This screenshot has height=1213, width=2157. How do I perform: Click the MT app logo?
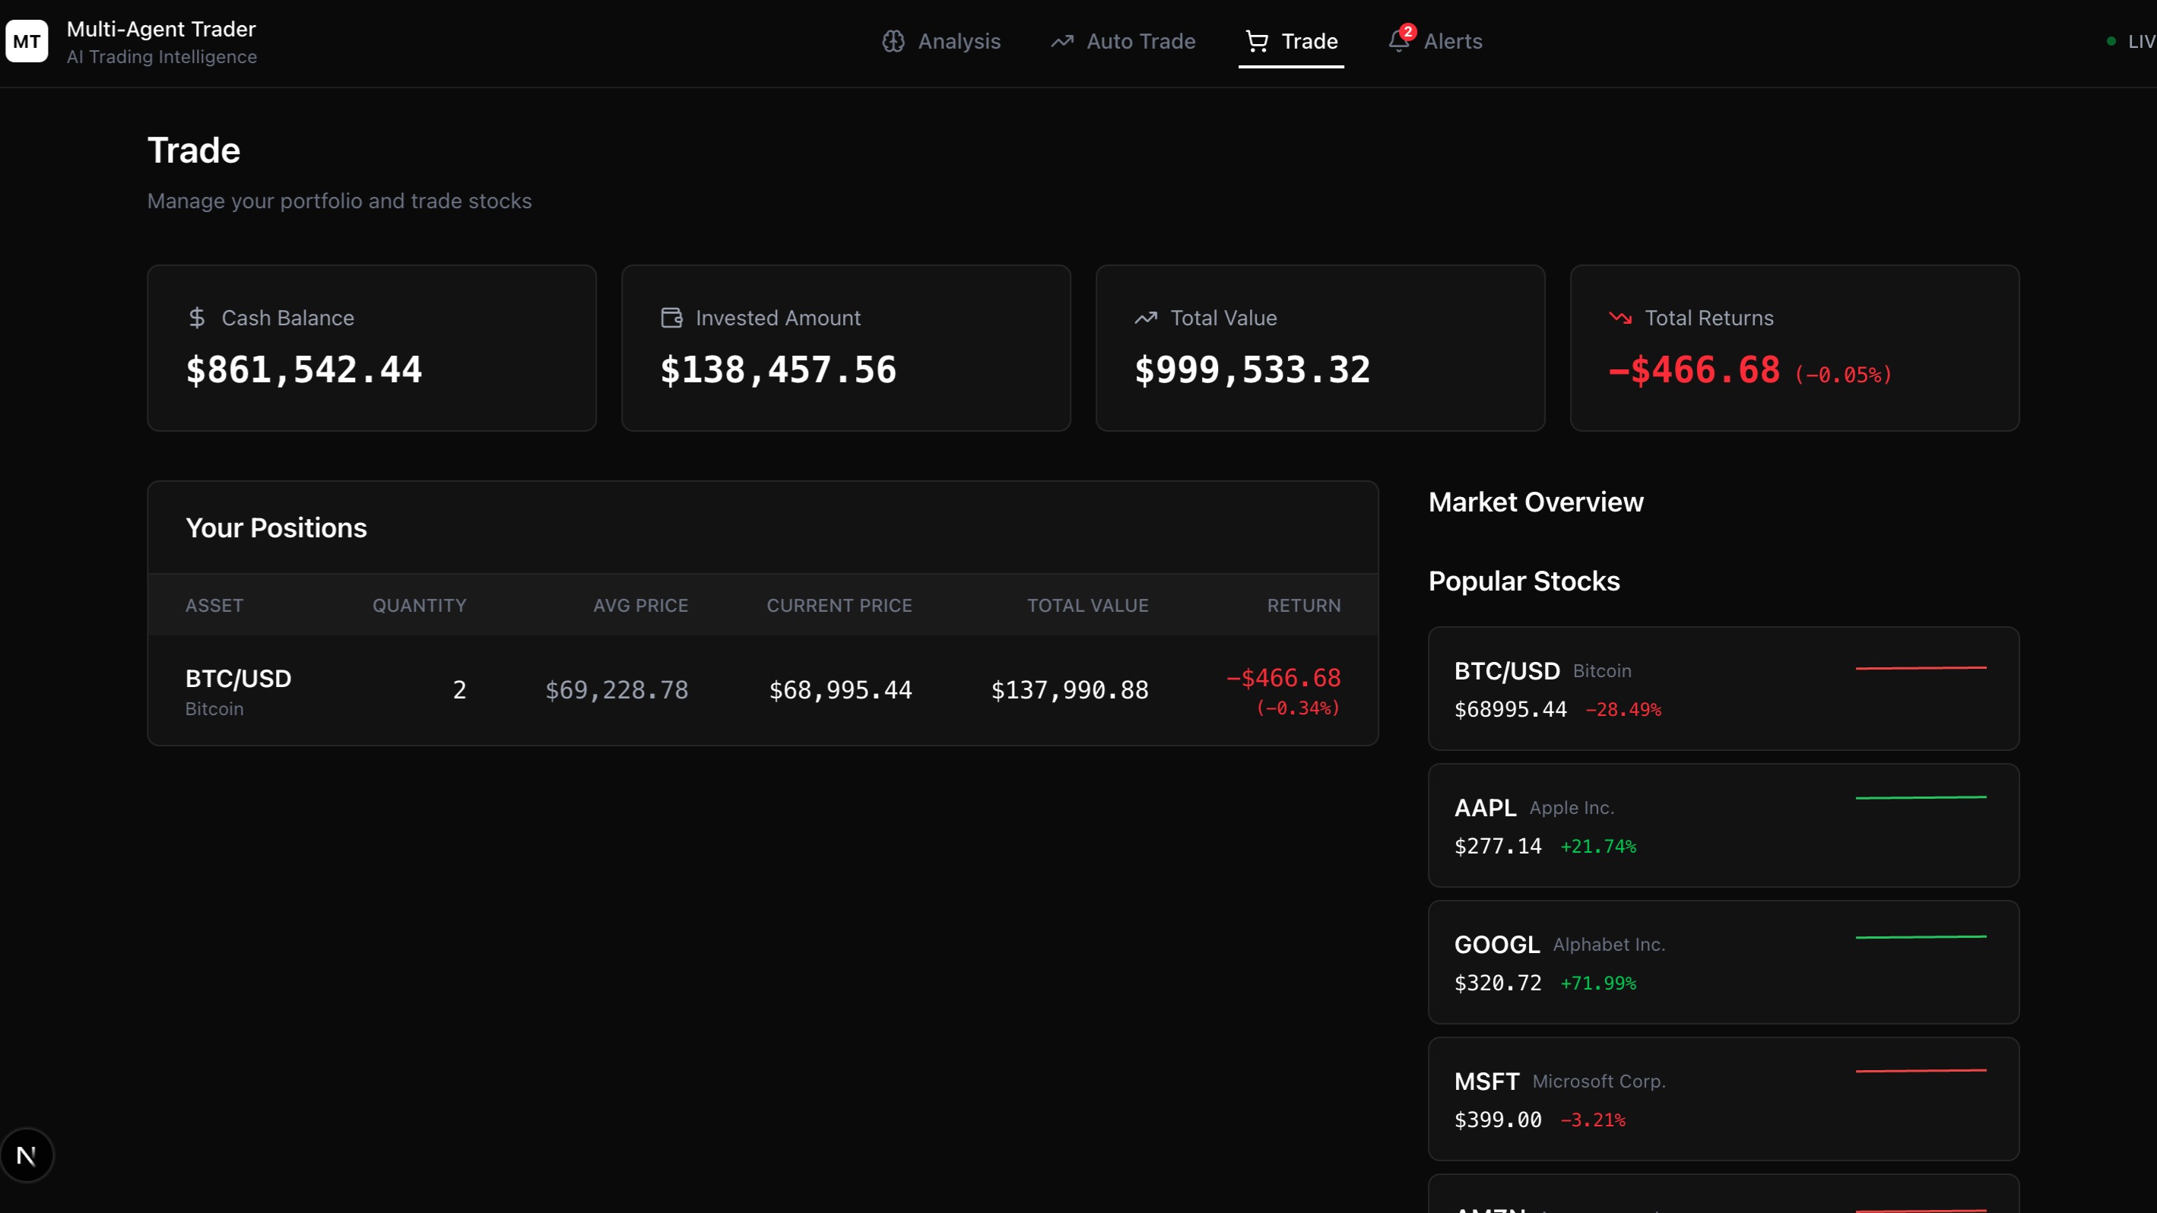27,41
